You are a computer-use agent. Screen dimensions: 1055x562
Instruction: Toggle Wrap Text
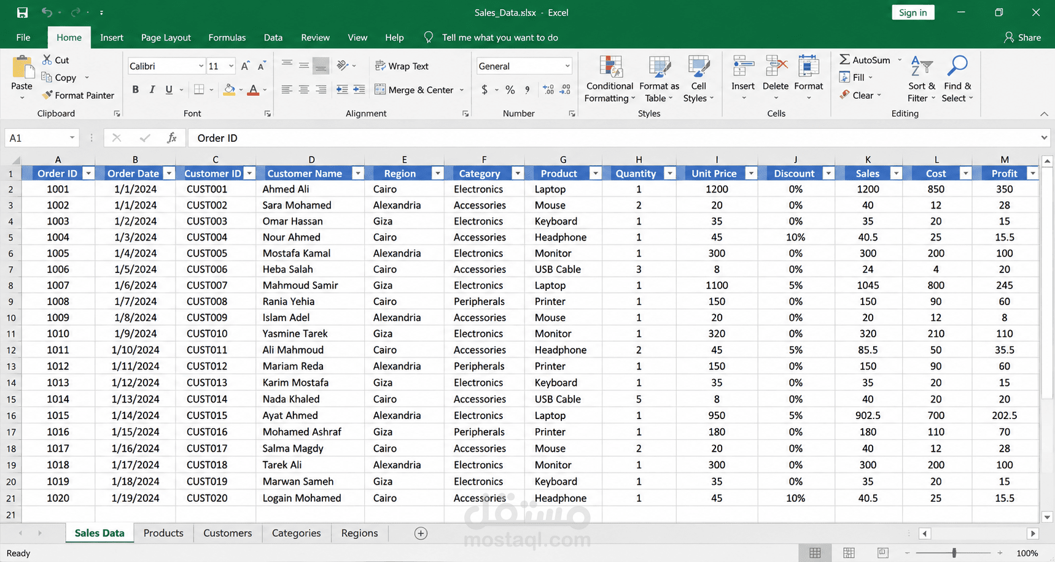tap(402, 66)
